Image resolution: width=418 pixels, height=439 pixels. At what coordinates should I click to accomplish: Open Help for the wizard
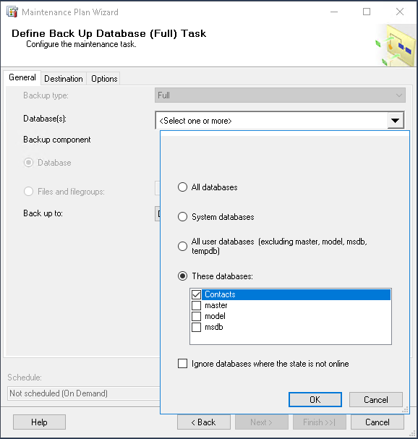39,422
